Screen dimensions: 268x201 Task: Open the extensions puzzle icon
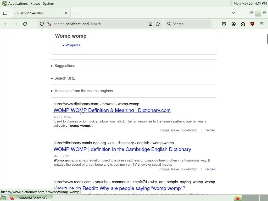[243, 24]
